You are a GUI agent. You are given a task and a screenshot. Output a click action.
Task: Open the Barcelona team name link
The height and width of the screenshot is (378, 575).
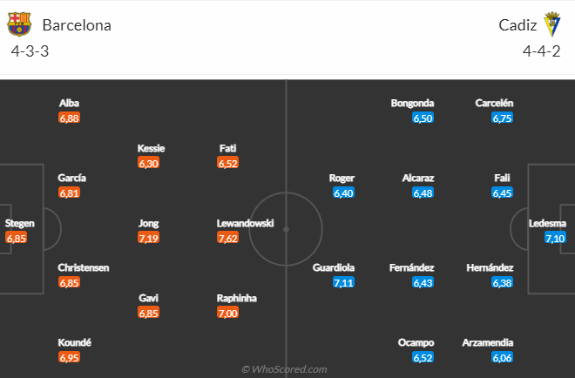point(77,25)
